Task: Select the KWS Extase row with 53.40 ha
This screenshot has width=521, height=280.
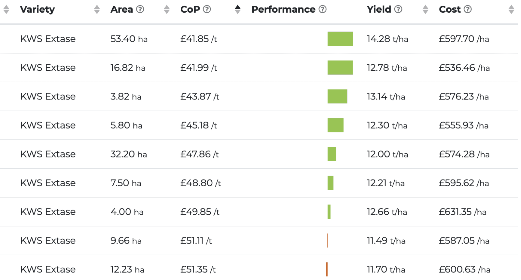Action: [48, 39]
